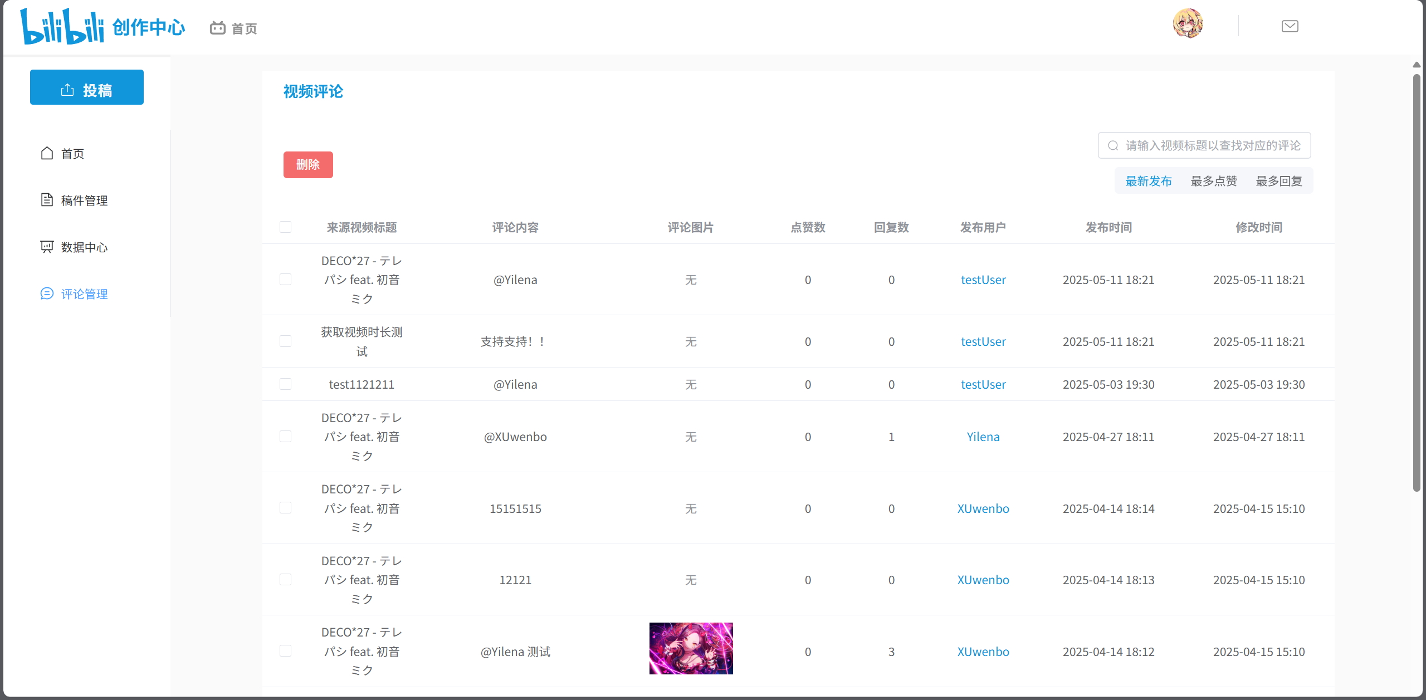The width and height of the screenshot is (1426, 700).
Task: Open 稿件管理 via document icon
Action: 47,200
